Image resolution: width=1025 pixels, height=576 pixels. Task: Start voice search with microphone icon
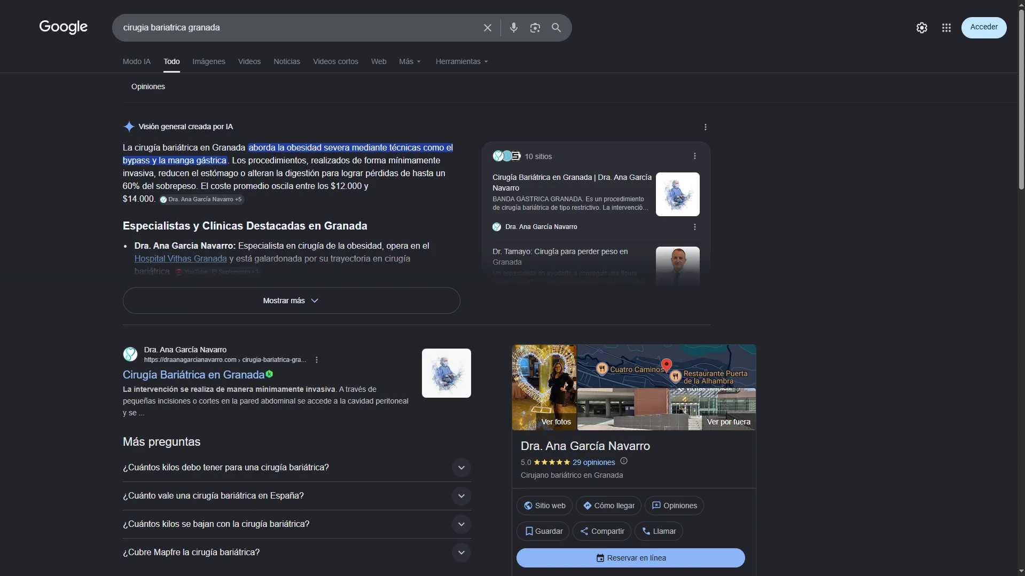(x=513, y=28)
